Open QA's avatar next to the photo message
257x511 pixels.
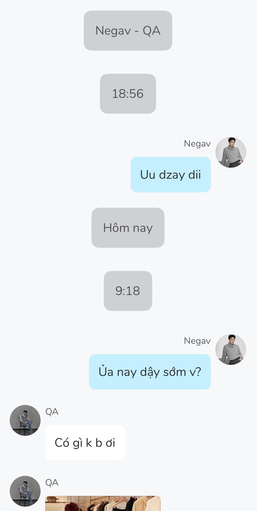coord(25,491)
